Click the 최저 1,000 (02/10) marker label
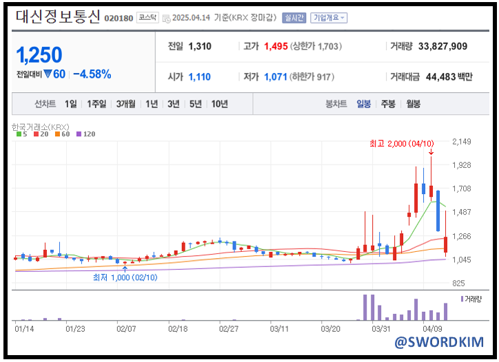 coord(125,277)
